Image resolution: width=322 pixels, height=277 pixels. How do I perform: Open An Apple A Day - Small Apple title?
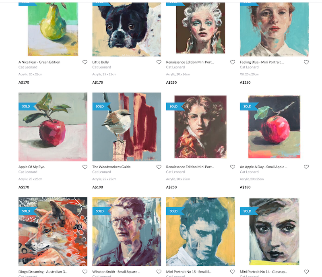[x=264, y=167]
